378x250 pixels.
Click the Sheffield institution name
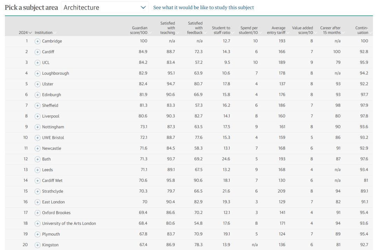(x=50, y=105)
